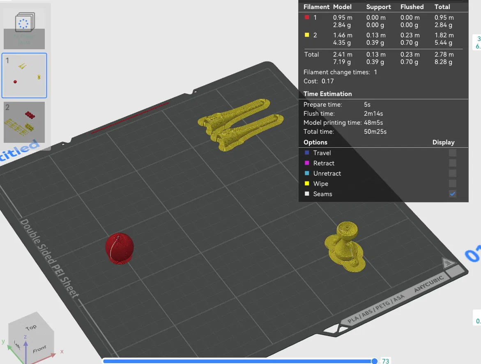This screenshot has height=364, width=481.
Task: Enable Retract display checkbox
Action: [x=453, y=163]
